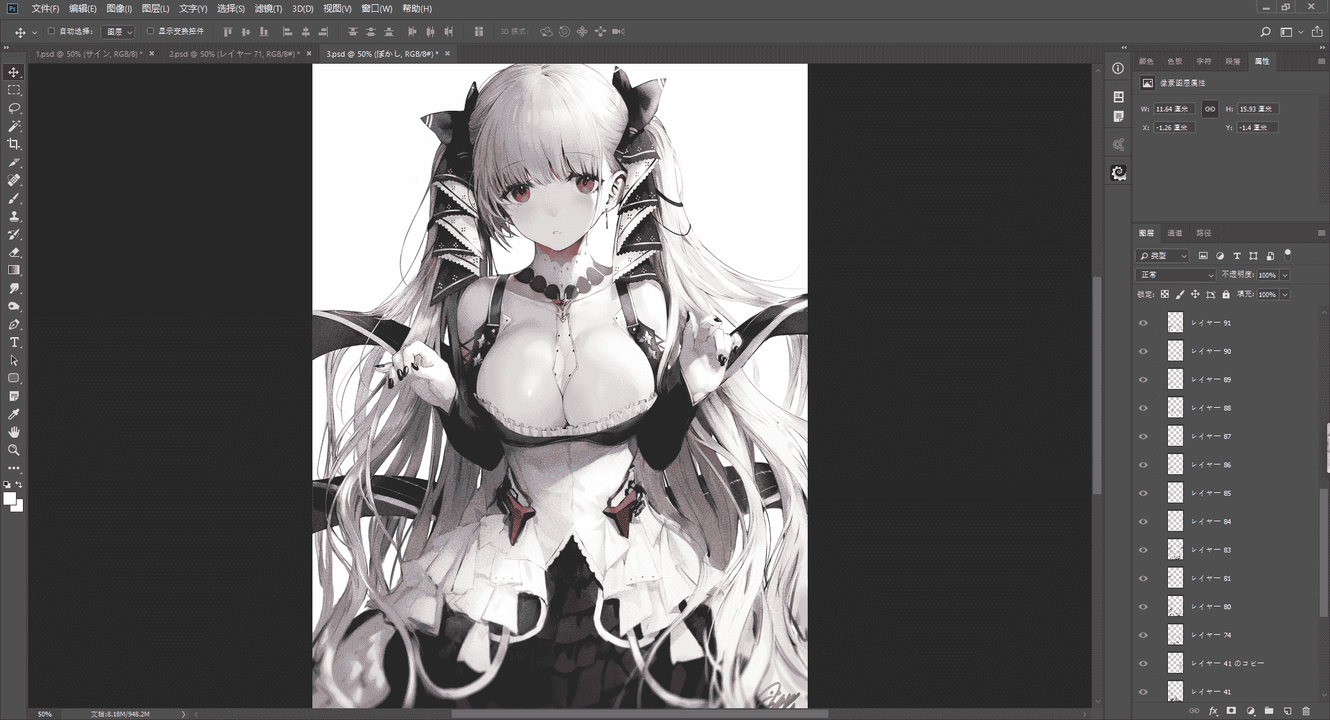Screen dimensions: 1330x720
Task: Click the foreground color swatch
Action: tap(10, 499)
